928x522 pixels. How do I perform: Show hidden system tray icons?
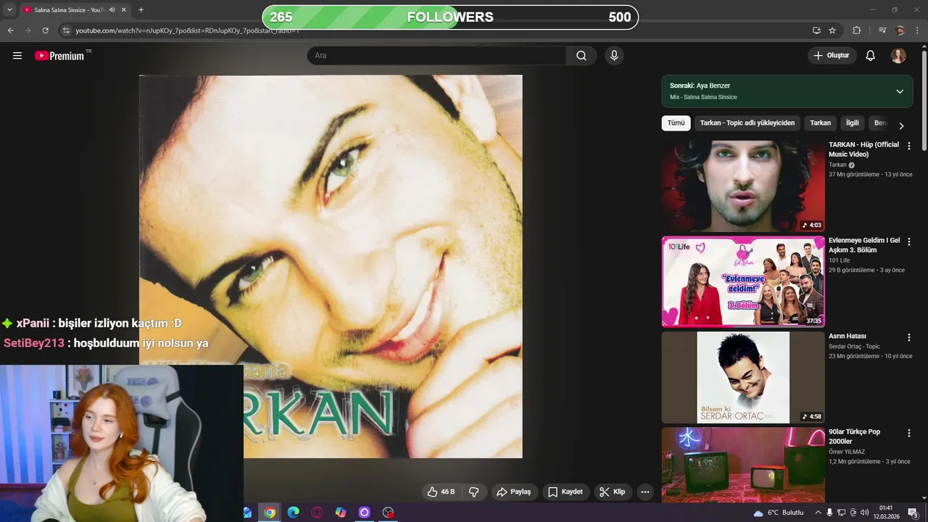[819, 513]
